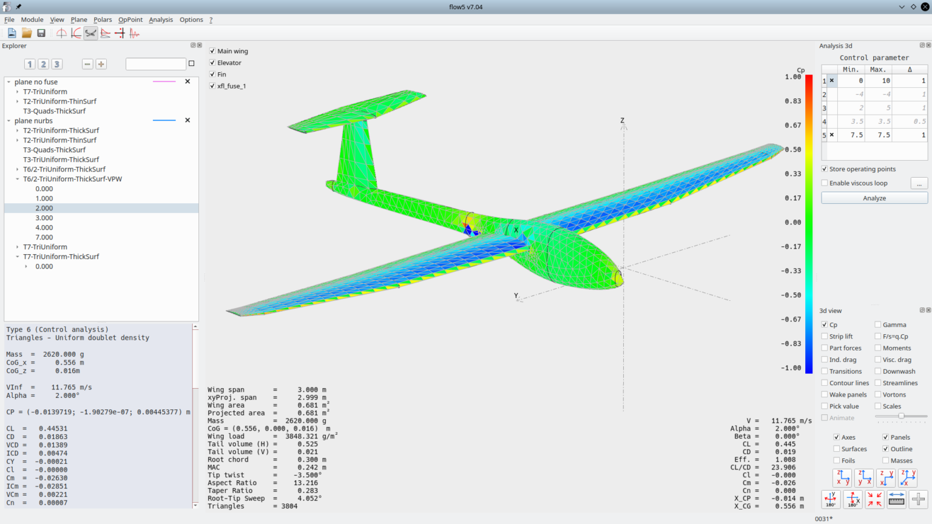Click explorer level 3 expand button
Viewport: 932px width, 524px height.
pos(56,64)
